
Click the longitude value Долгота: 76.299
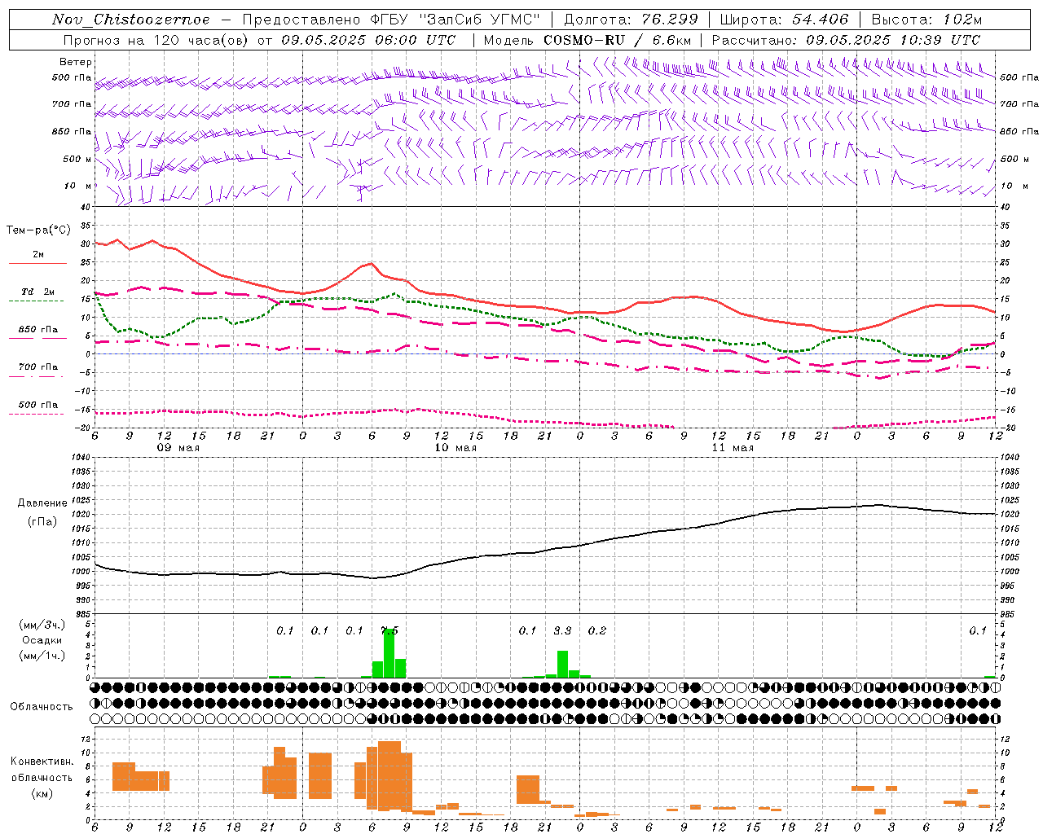(631, 20)
